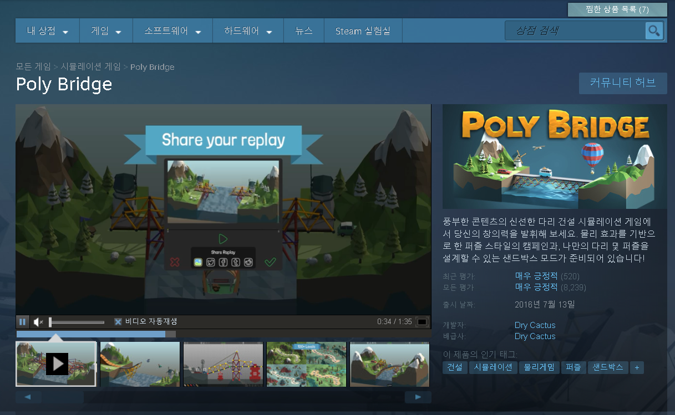Play the first video thumbnail

(57, 363)
